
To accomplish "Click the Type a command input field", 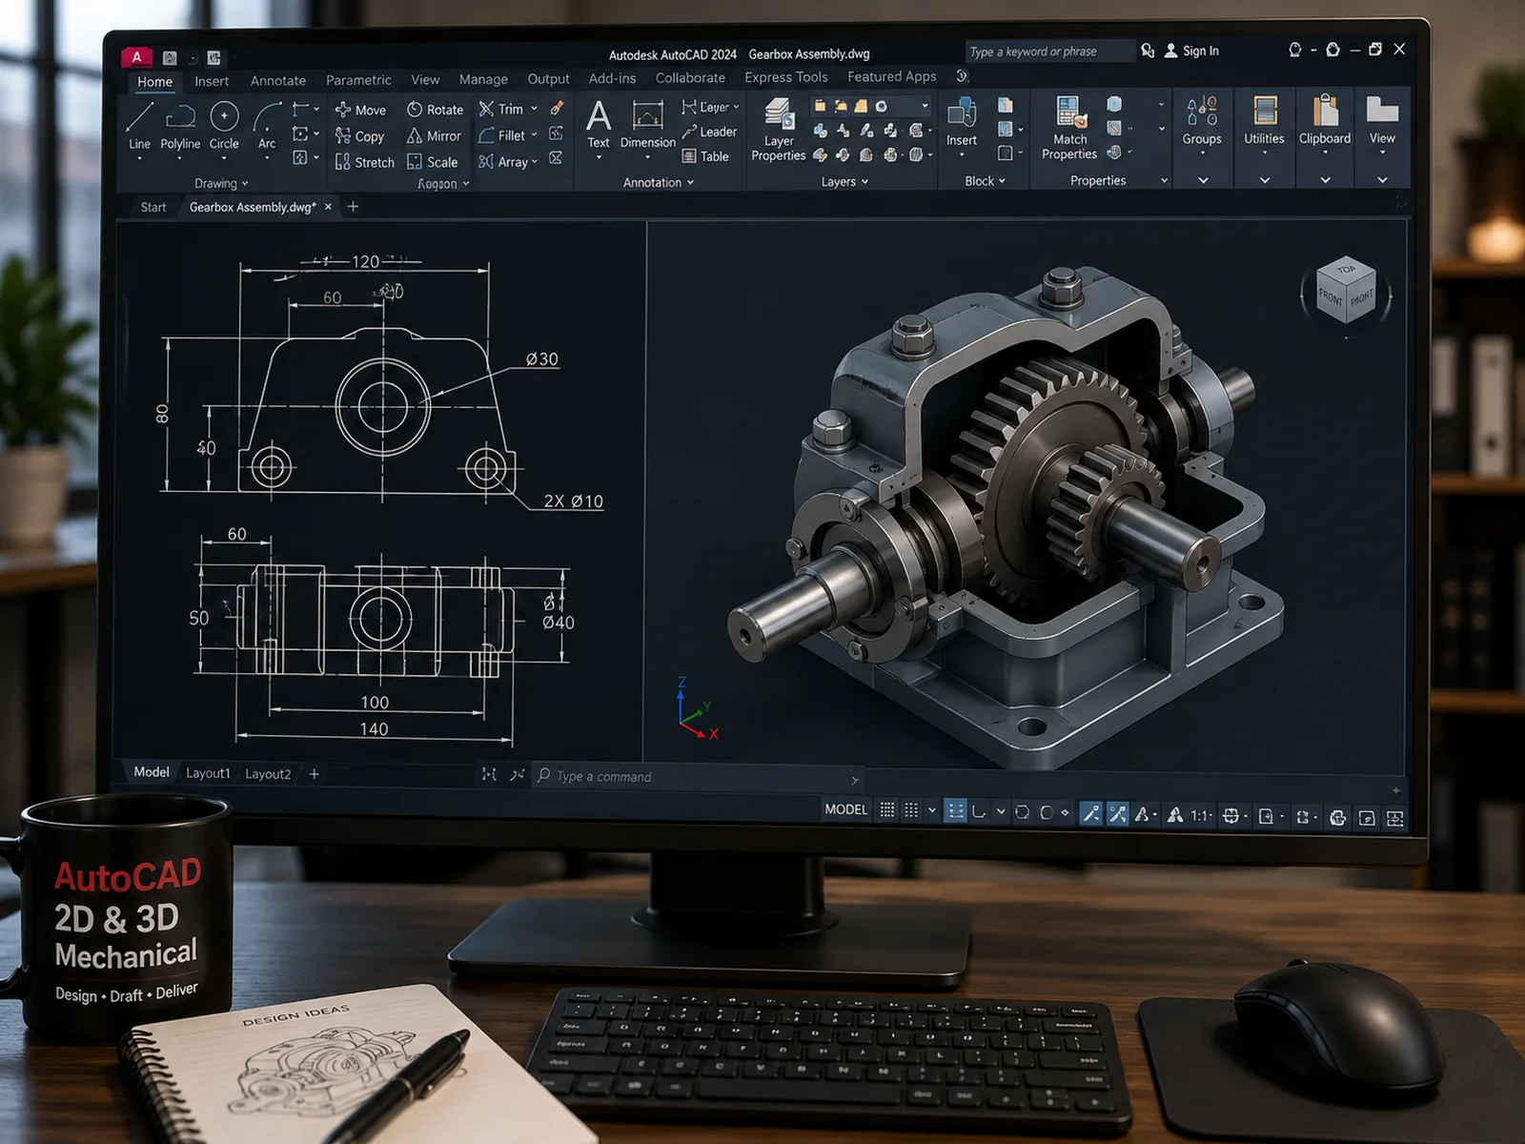I will click(698, 777).
